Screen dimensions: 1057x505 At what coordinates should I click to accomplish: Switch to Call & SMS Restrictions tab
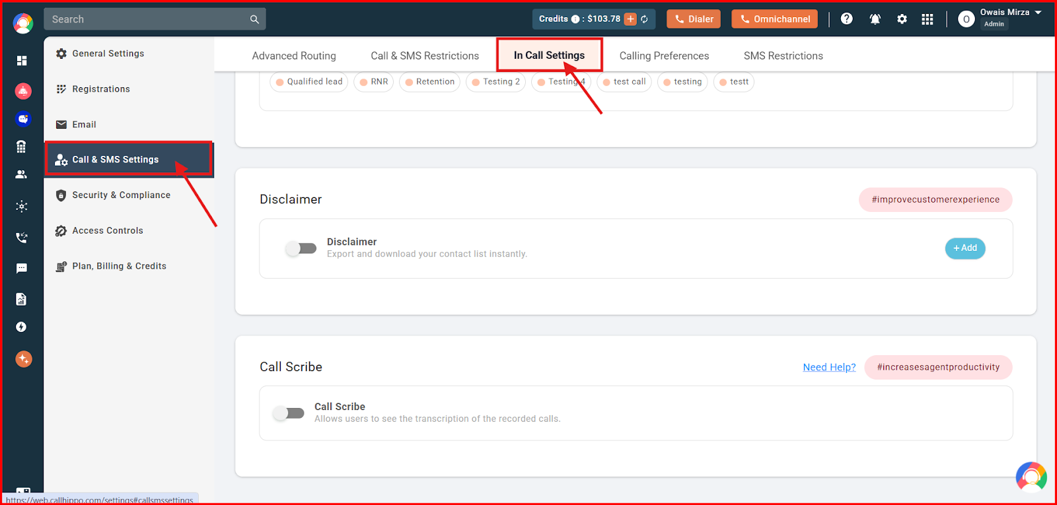(x=425, y=56)
